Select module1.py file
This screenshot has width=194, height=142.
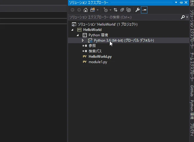pos(98,62)
